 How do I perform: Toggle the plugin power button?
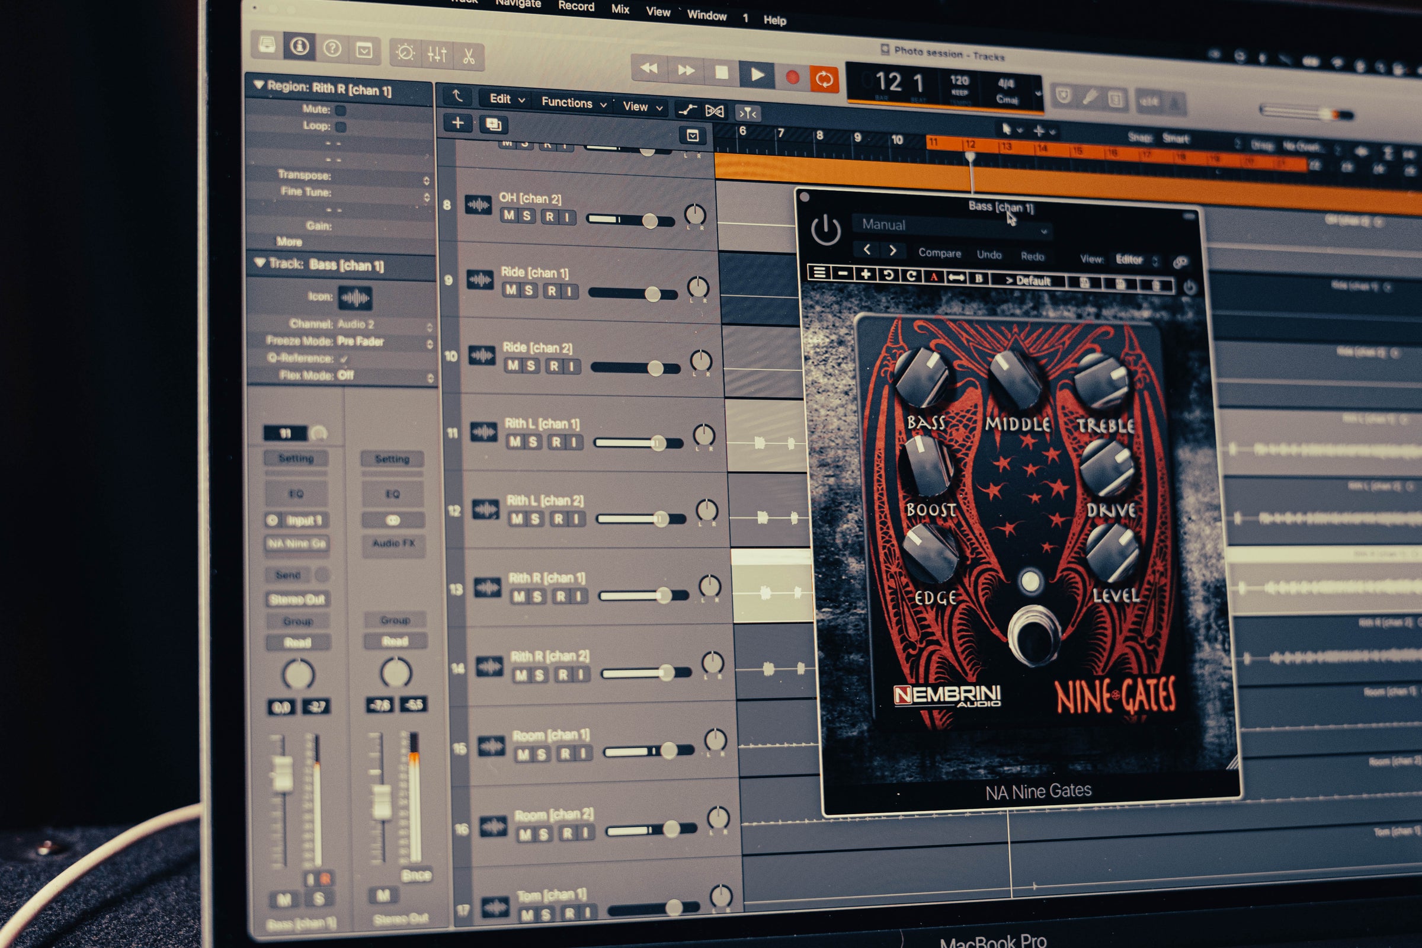pos(828,228)
